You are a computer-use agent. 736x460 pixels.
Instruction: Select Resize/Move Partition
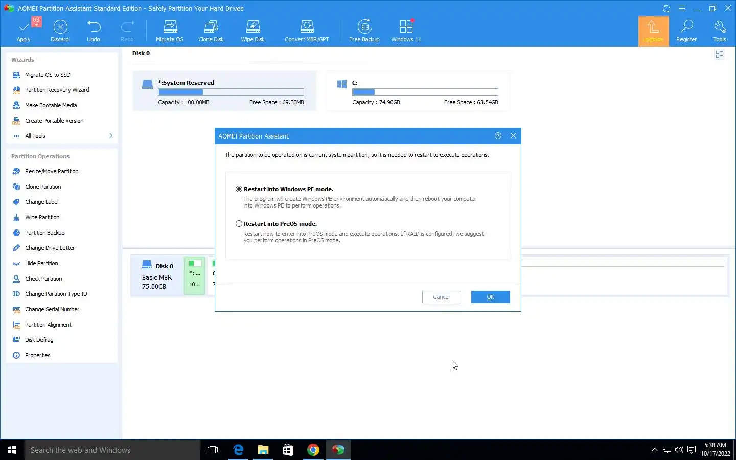pos(52,171)
